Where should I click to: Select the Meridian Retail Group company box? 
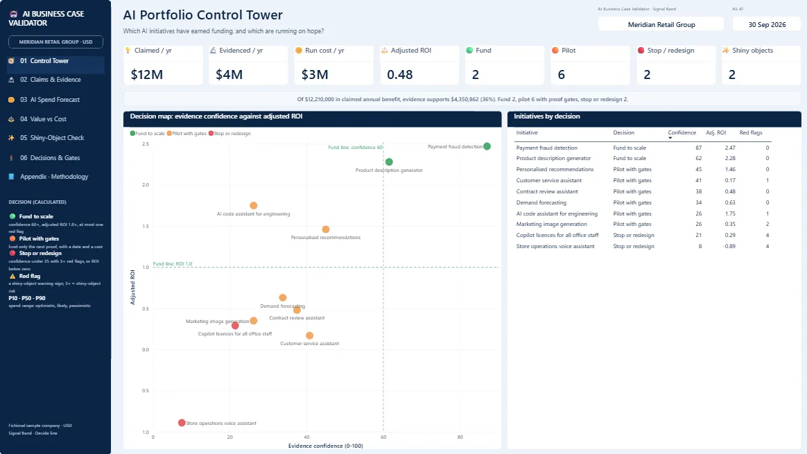661,24
